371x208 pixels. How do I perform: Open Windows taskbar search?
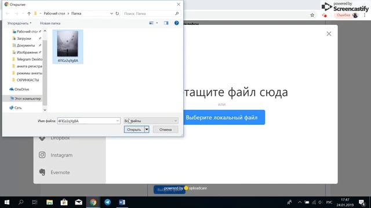[x=21, y=202]
